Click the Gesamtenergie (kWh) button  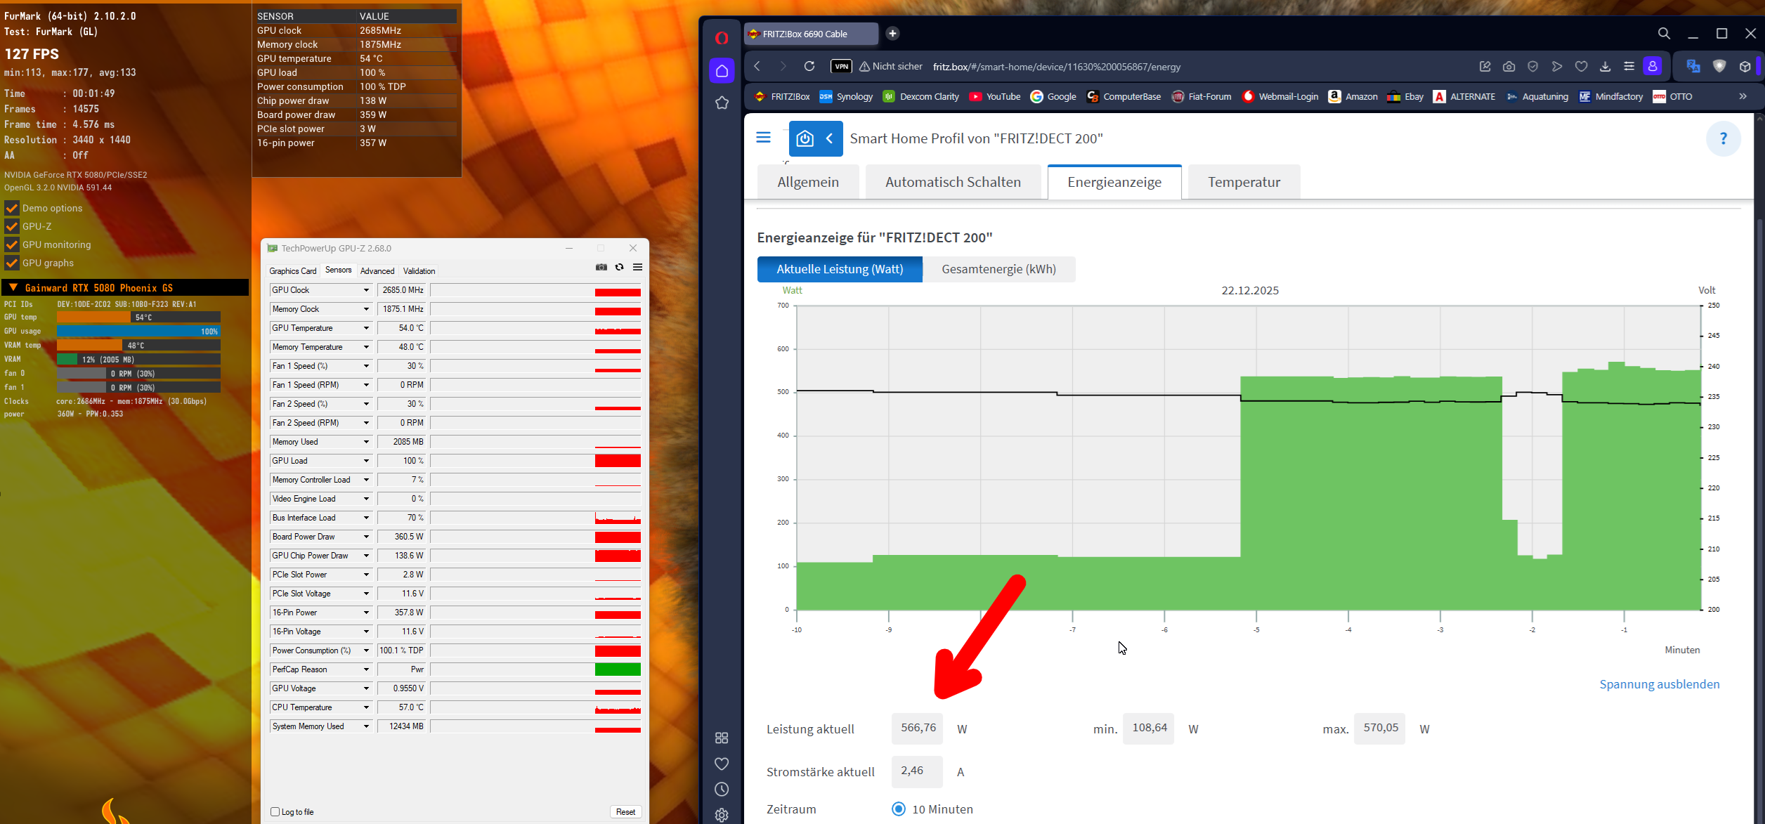click(998, 269)
